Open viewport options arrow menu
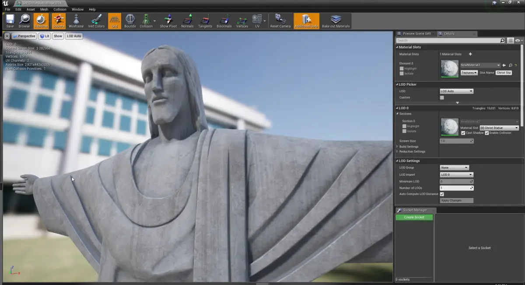 pyautogui.click(x=7, y=36)
